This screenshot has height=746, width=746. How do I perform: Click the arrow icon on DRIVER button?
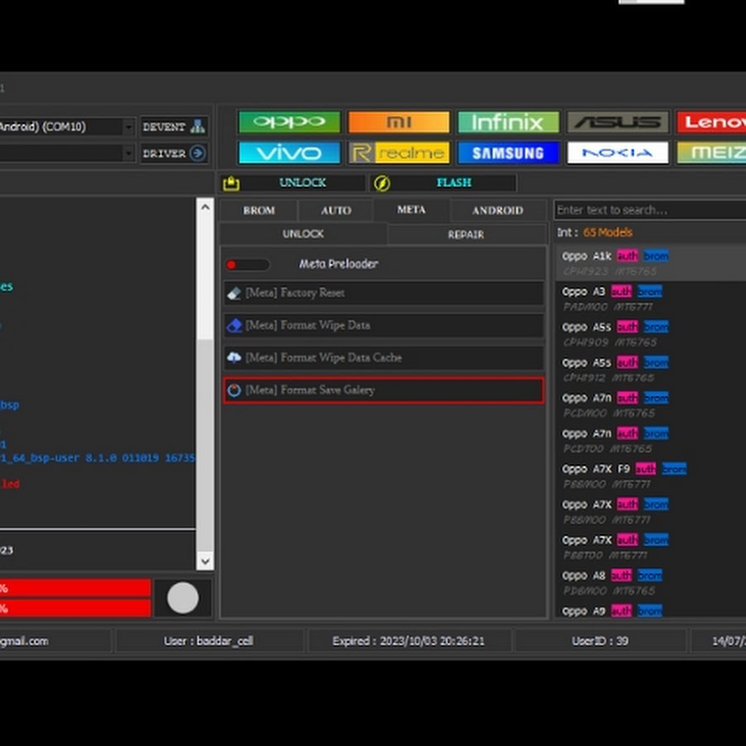click(x=197, y=153)
